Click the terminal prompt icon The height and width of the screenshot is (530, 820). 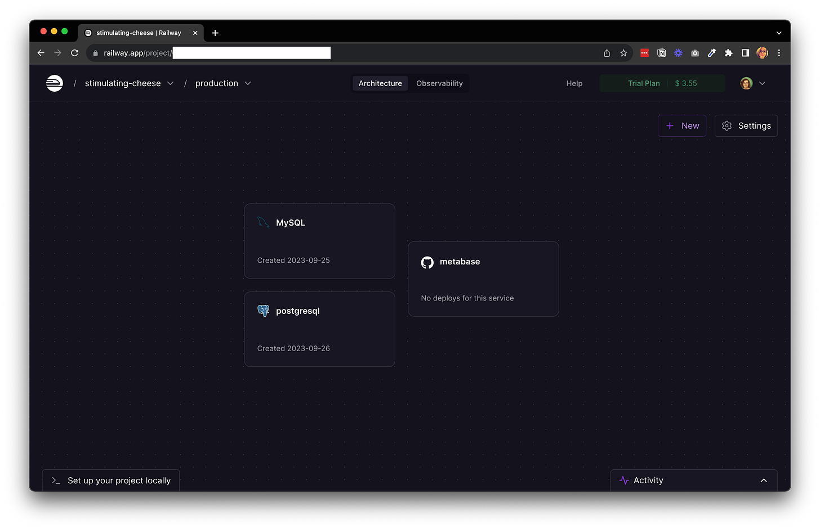click(56, 480)
